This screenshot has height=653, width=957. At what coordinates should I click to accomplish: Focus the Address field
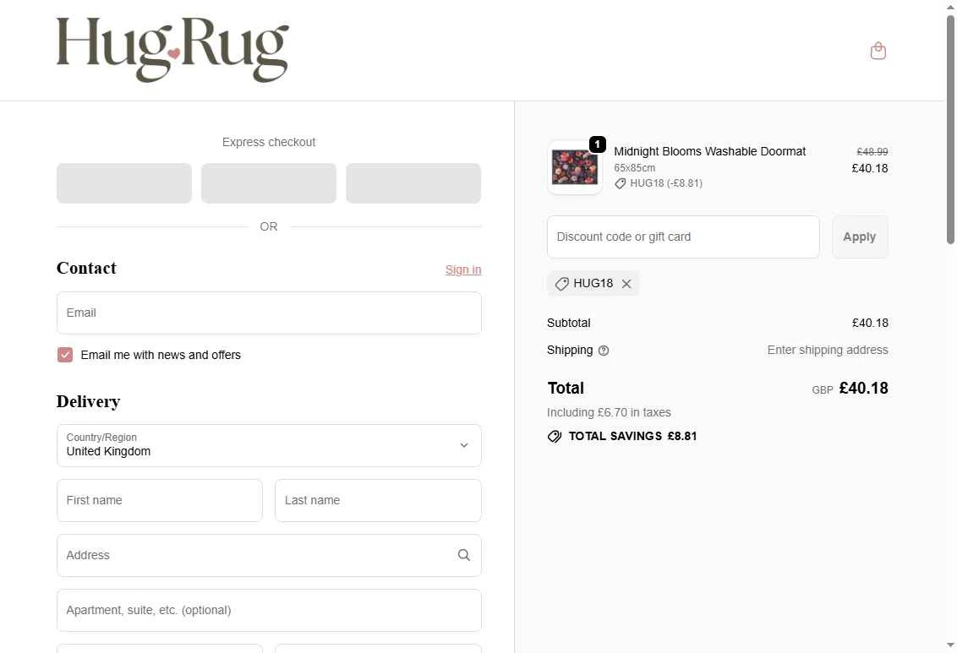269,556
